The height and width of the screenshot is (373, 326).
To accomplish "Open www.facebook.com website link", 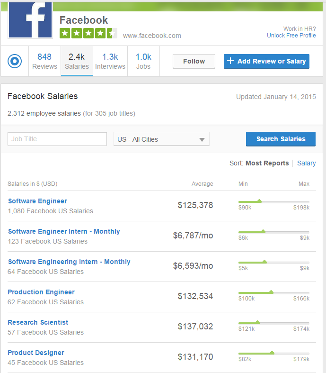I will tap(152, 36).
